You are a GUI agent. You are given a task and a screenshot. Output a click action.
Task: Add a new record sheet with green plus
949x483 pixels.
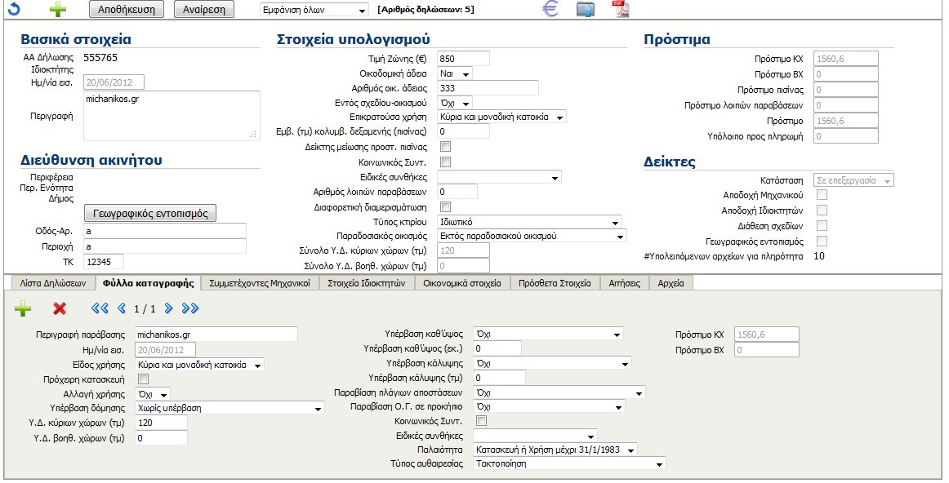[x=22, y=309]
